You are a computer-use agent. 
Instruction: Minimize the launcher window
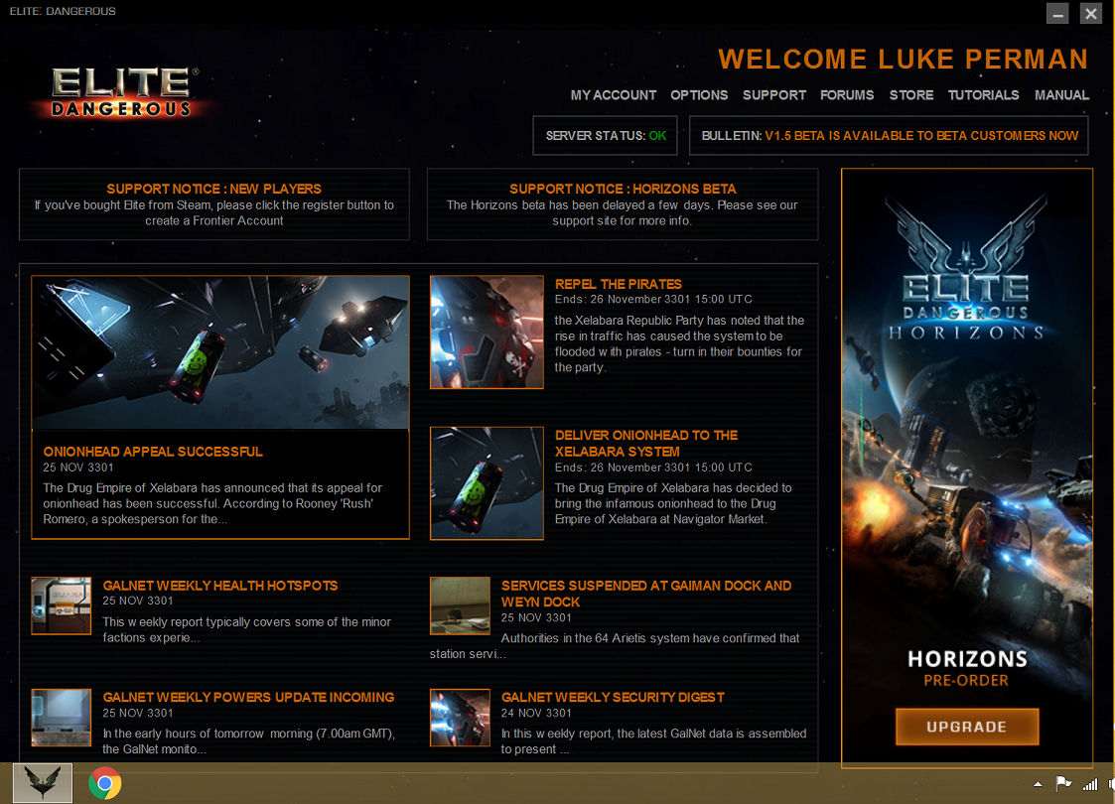click(1057, 14)
